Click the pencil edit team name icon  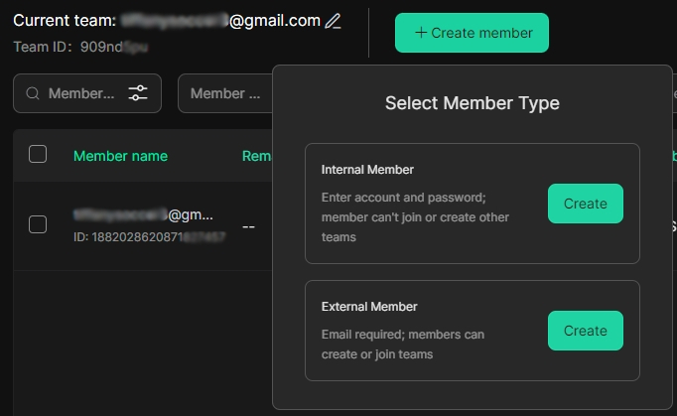(333, 21)
